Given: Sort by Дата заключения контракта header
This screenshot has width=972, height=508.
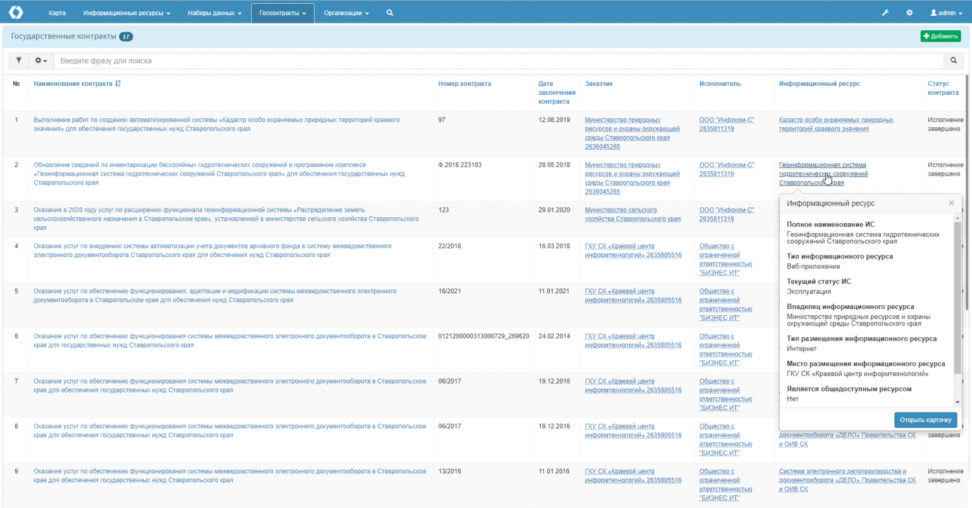Looking at the screenshot, I should click(556, 92).
